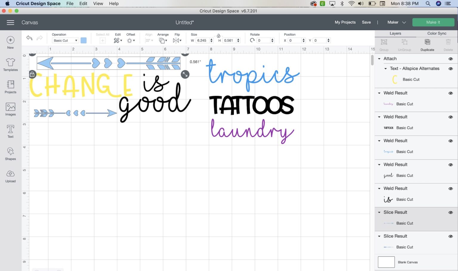
Task: Select the Blank Canvas thumbnail
Action: point(386,262)
